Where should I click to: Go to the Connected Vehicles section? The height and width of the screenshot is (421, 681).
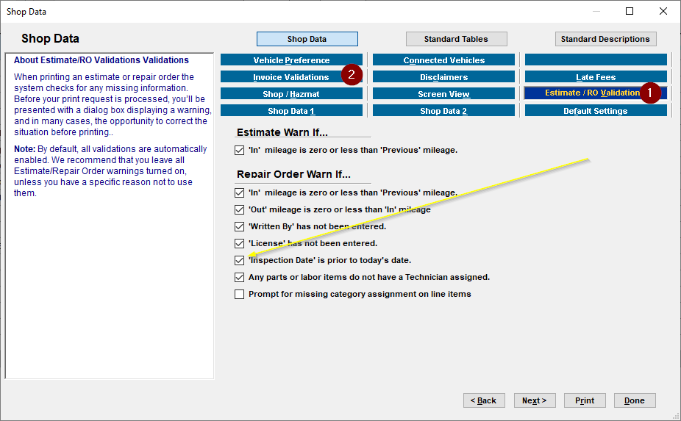(444, 60)
